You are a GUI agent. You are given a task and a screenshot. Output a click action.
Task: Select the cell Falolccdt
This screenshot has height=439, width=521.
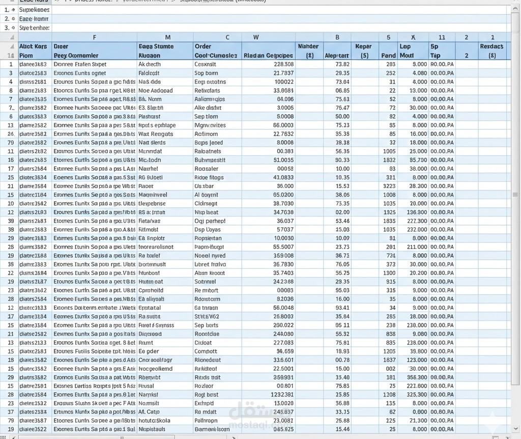coord(165,73)
